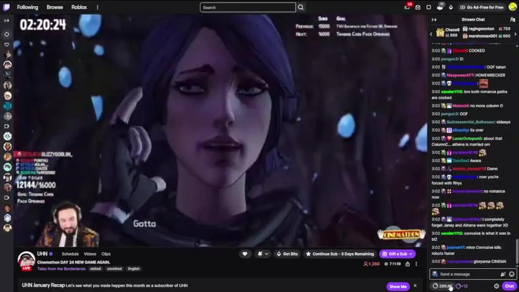The height and width of the screenshot is (292, 519).
Task: Switch to the Clips tab
Action: coord(106,254)
